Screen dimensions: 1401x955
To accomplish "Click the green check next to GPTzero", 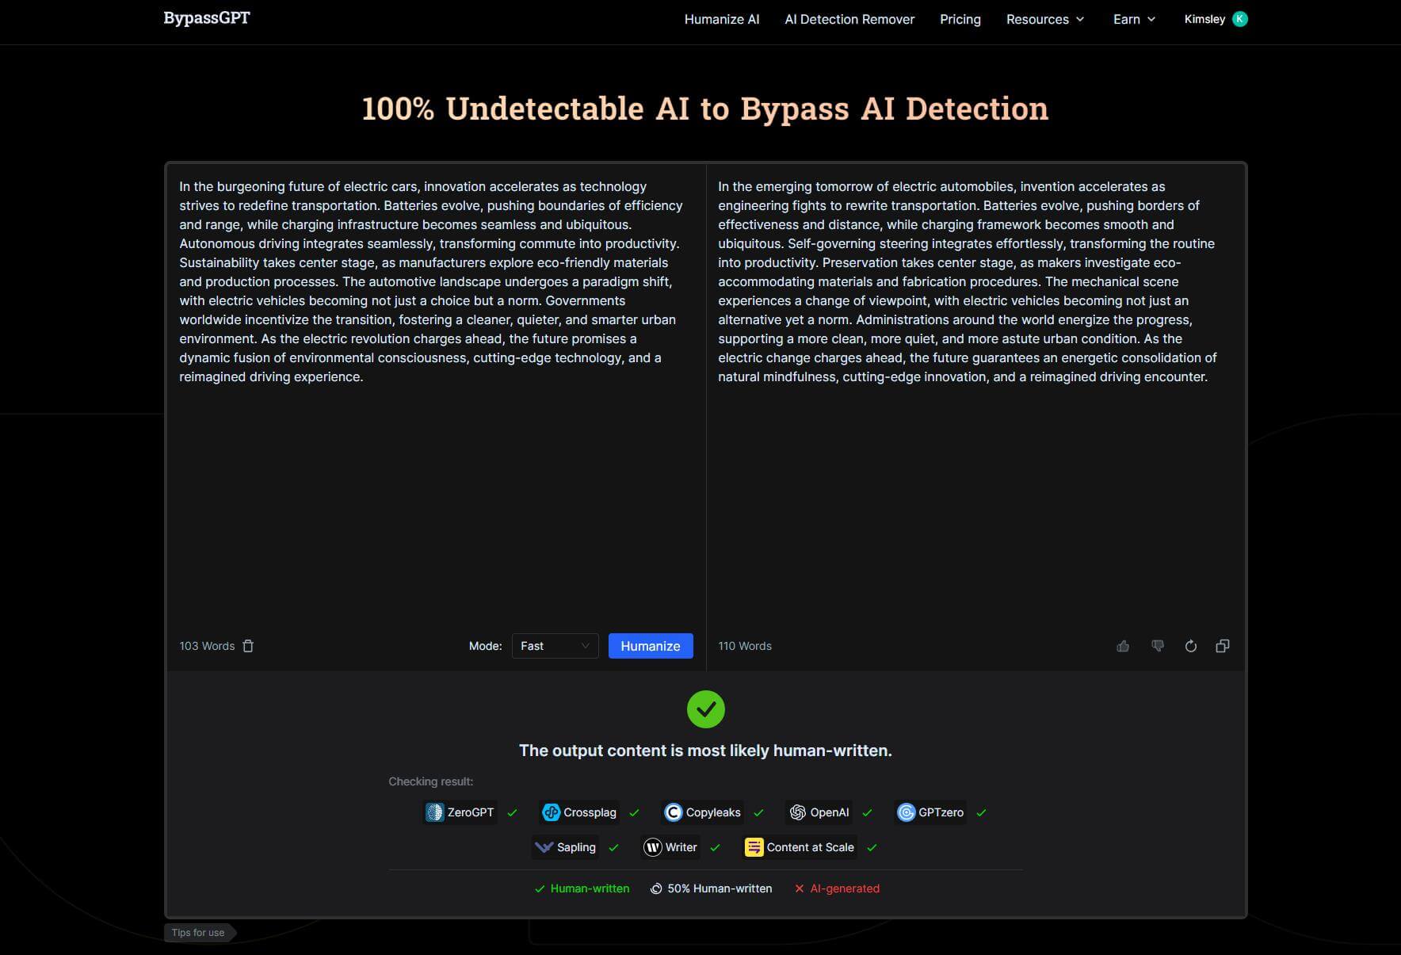I will 981,812.
